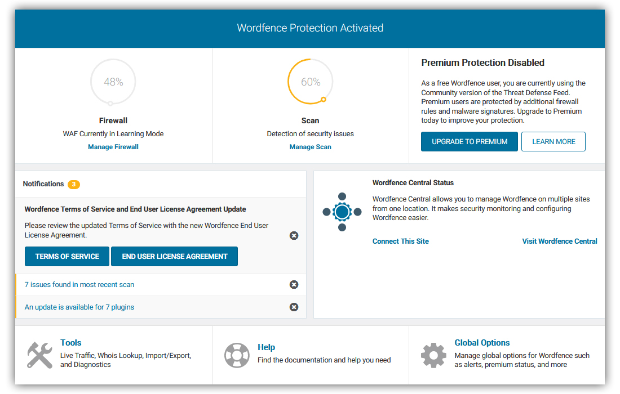
Task: Click the Wordfence Central network icon
Action: tap(342, 212)
